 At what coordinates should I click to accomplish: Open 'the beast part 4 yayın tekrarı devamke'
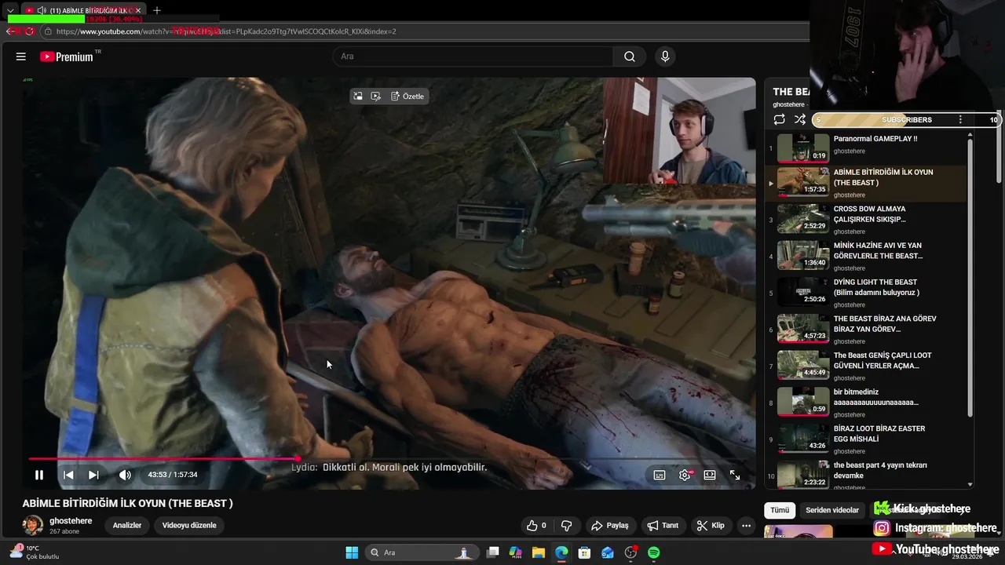(x=864, y=473)
